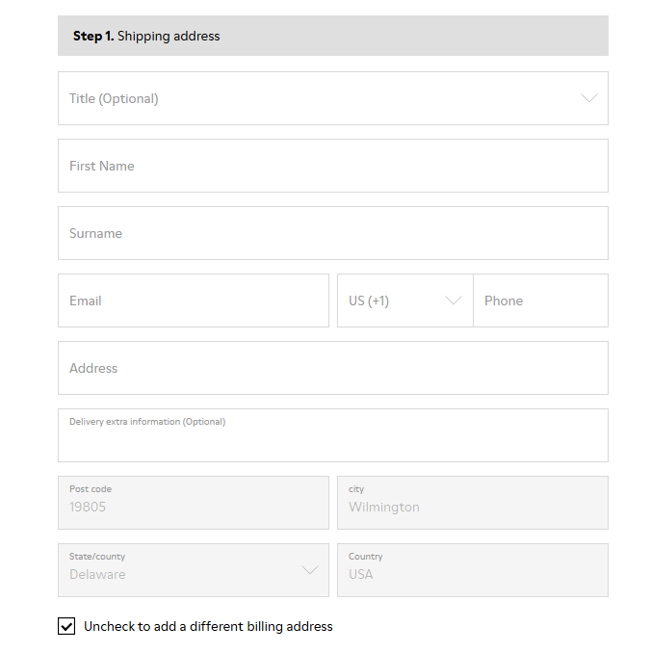Click the Step 1 Shipping address header

click(332, 36)
